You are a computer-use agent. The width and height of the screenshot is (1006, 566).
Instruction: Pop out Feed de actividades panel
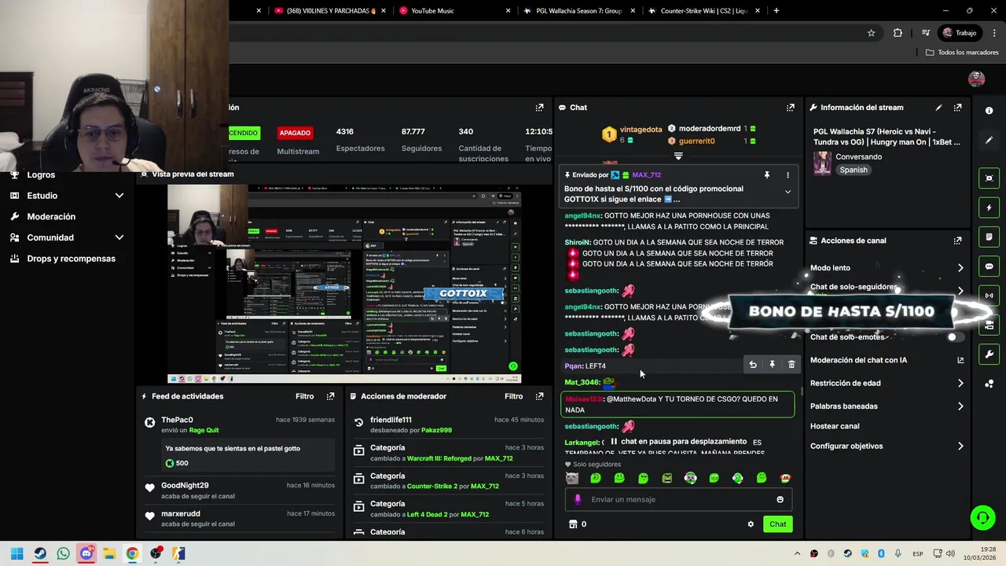pos(330,396)
